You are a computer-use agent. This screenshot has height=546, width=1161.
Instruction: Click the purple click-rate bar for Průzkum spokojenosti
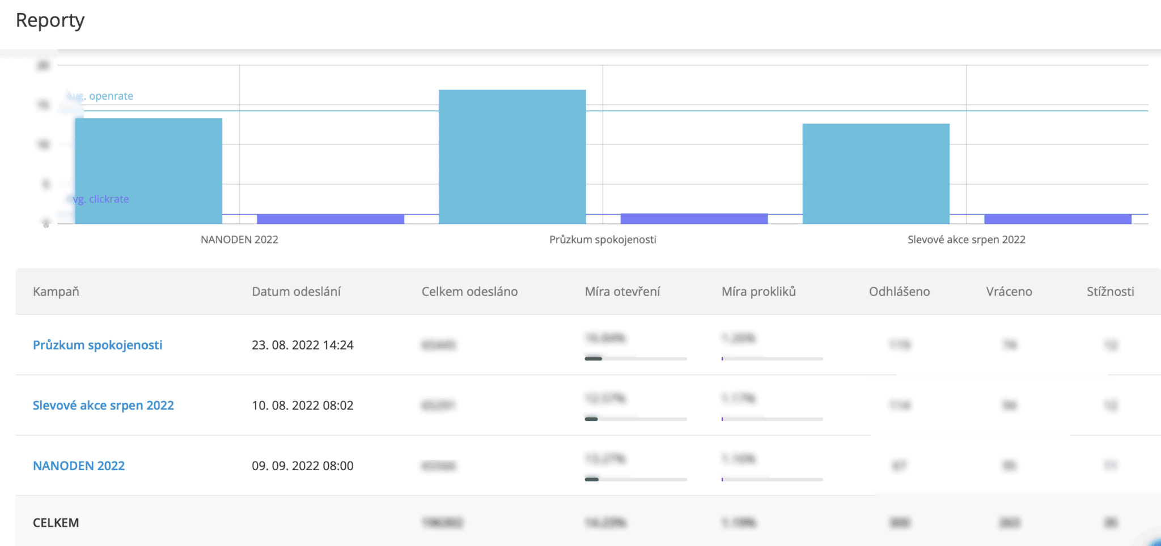click(694, 219)
